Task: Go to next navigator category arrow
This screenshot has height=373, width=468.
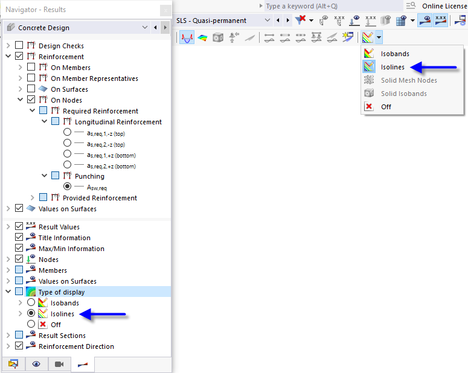Action: pyautogui.click(x=165, y=27)
